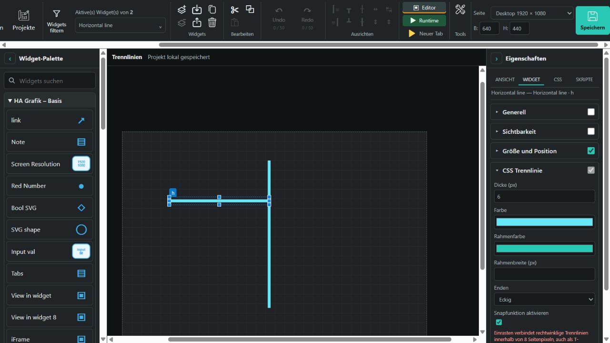Screen dimensions: 610x343
Task: Select the Input val widget icon
Action: 81,251
